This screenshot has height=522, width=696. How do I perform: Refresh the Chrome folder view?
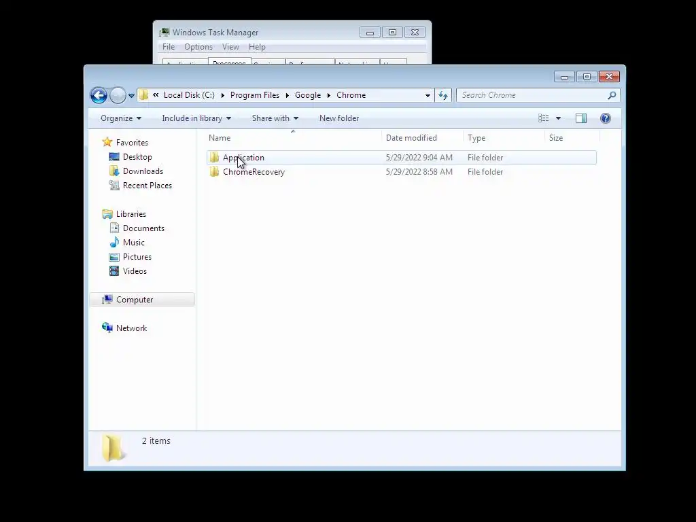tap(443, 95)
